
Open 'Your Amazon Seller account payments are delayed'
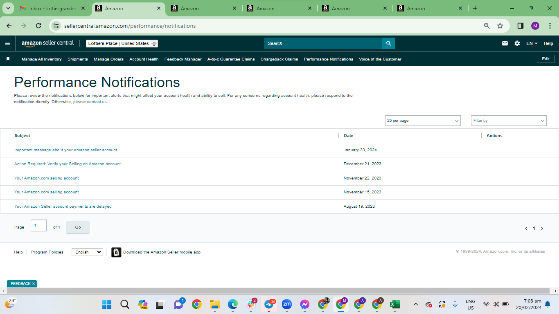pos(63,206)
